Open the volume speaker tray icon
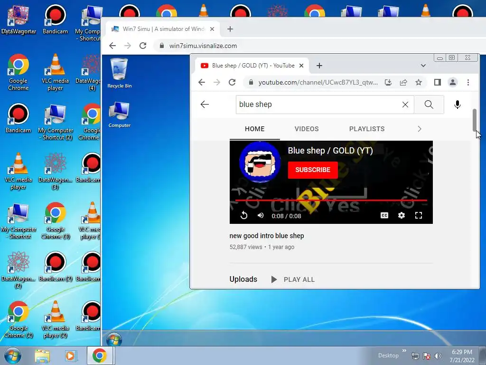This screenshot has width=486, height=365. (x=438, y=356)
